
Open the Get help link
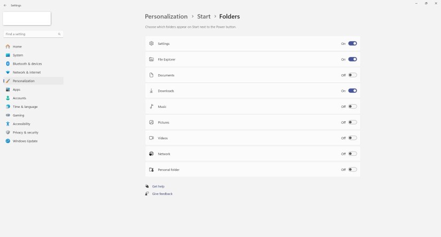(x=158, y=186)
